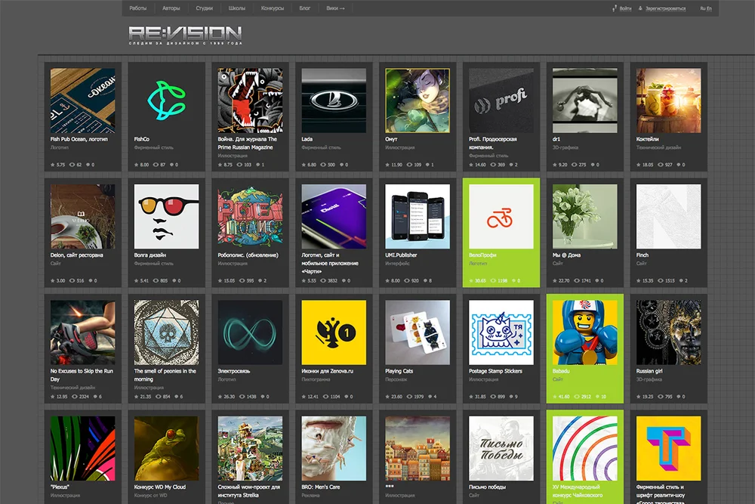Open the Конкурс WD My Cloud frog thumbnail
This screenshot has width=755, height=504.
point(167,449)
